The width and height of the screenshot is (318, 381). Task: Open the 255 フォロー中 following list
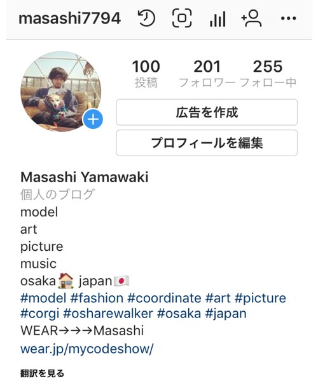268,74
